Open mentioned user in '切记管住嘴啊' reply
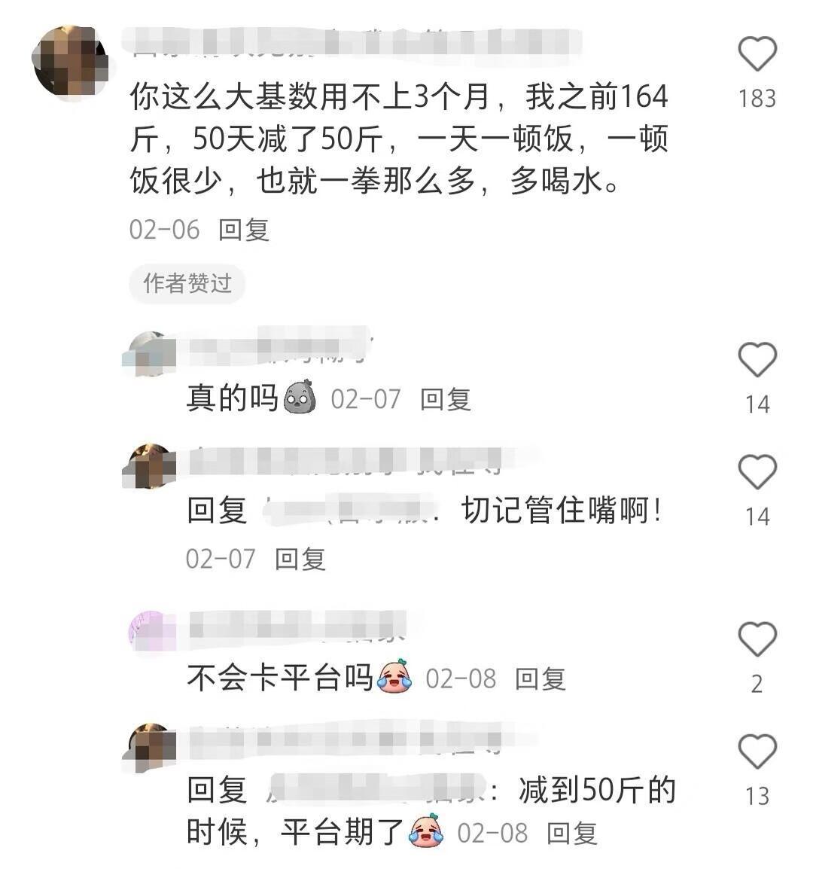813x869 pixels. click(x=350, y=510)
